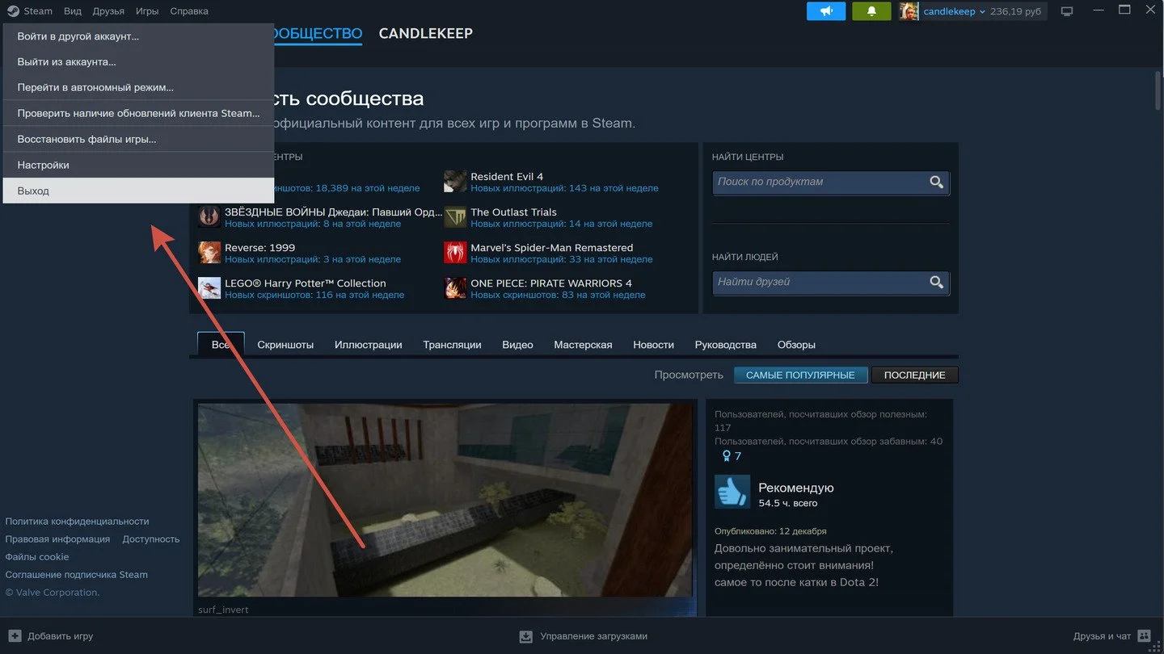Viewport: 1164px width, 654px height.
Task: Open Resident Evil 4 new illustrations link
Action: (x=564, y=188)
